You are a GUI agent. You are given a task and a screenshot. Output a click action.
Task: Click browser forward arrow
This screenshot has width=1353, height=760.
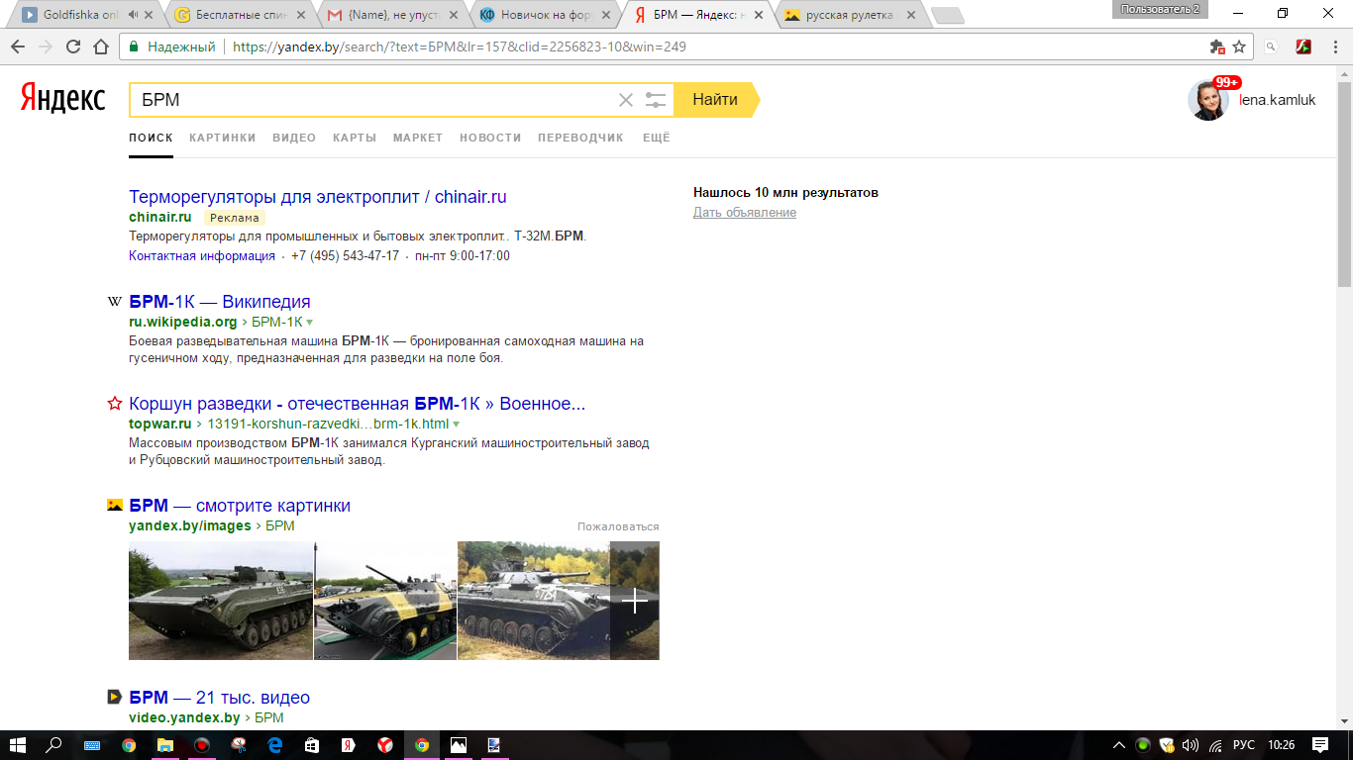pos(46,47)
